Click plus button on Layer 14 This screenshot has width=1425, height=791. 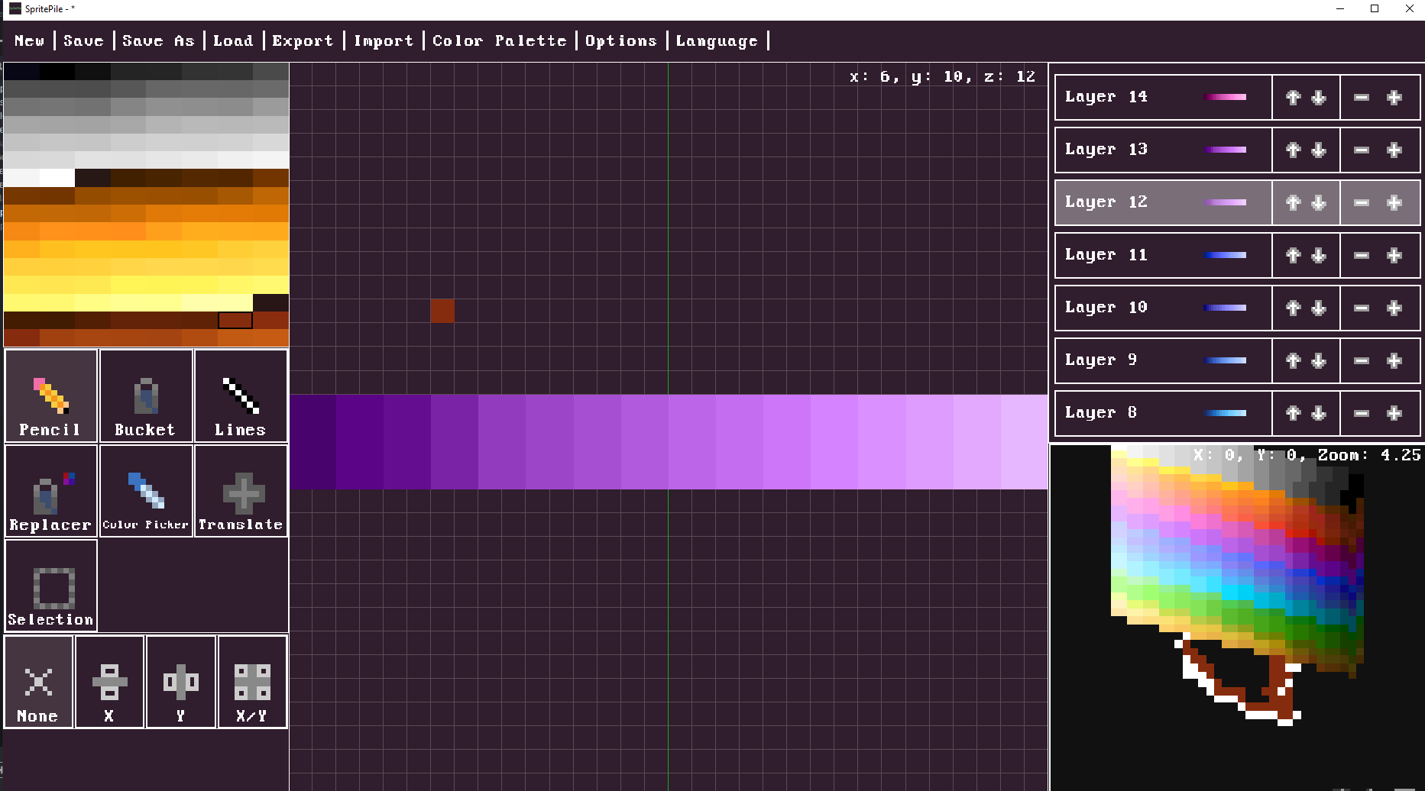pyautogui.click(x=1394, y=97)
